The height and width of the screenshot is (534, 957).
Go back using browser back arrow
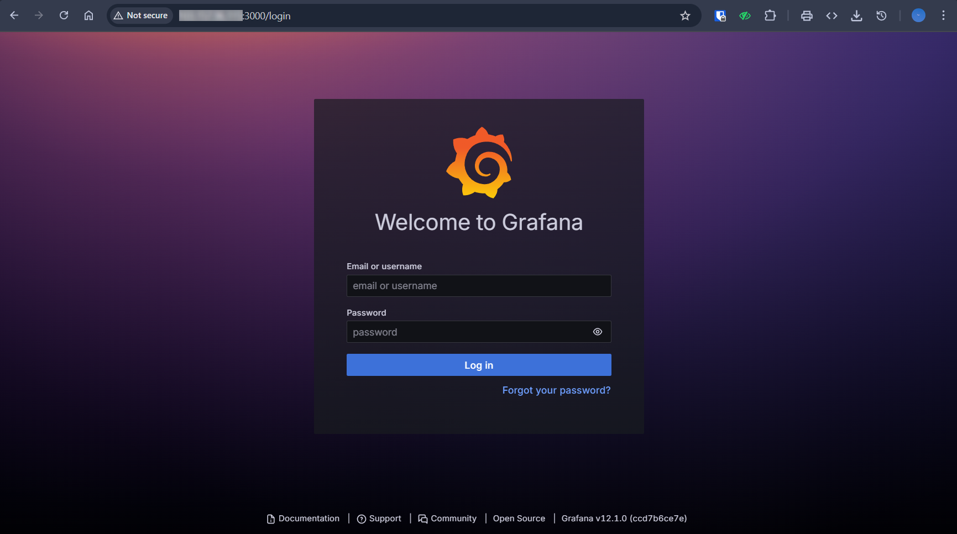[x=14, y=15]
